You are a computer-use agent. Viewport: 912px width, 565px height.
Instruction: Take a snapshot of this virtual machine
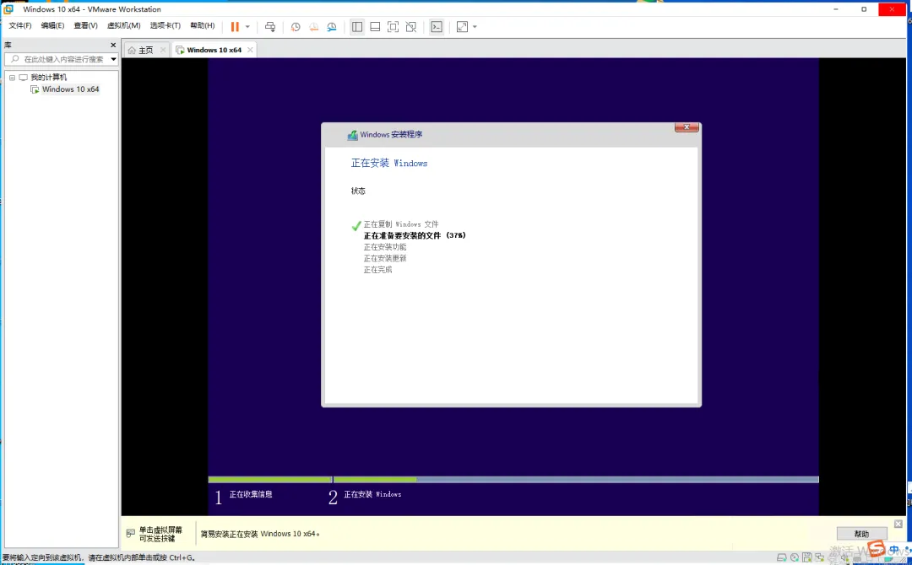point(296,27)
